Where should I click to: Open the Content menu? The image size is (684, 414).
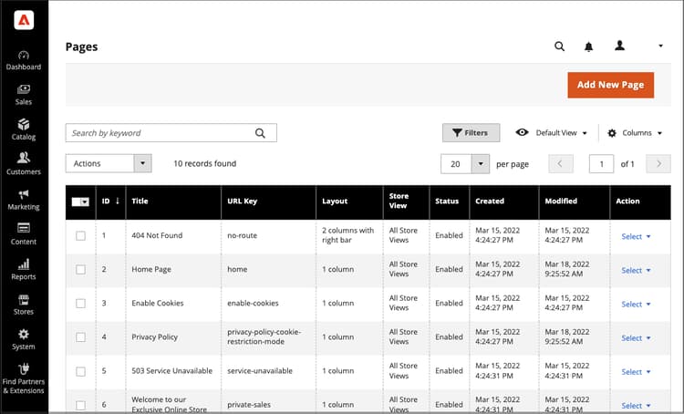24,234
